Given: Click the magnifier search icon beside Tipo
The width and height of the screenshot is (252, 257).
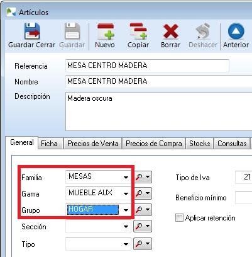Looking at the screenshot, I should [139, 244].
